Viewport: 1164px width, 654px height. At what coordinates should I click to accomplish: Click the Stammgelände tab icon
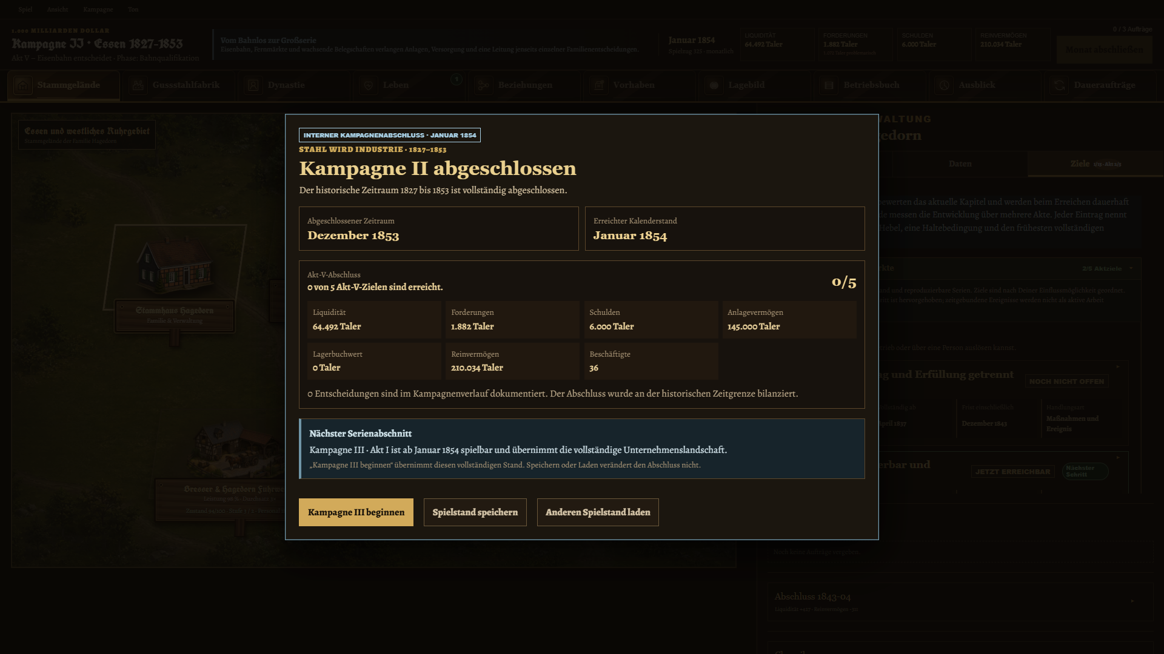23,85
